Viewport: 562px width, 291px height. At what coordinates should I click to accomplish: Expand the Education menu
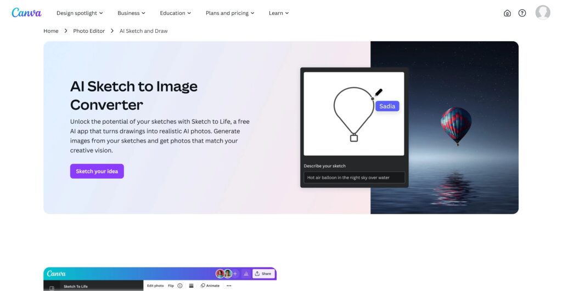175,13
